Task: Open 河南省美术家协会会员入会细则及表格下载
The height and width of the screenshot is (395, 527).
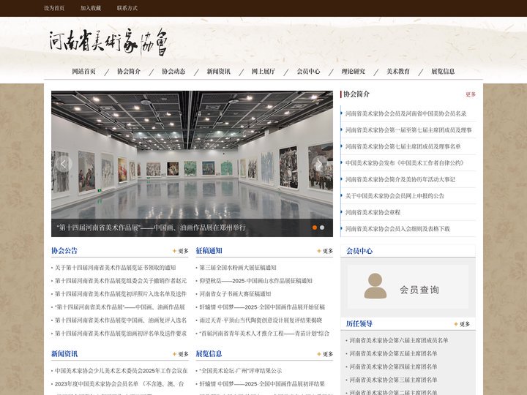Action: (397, 229)
